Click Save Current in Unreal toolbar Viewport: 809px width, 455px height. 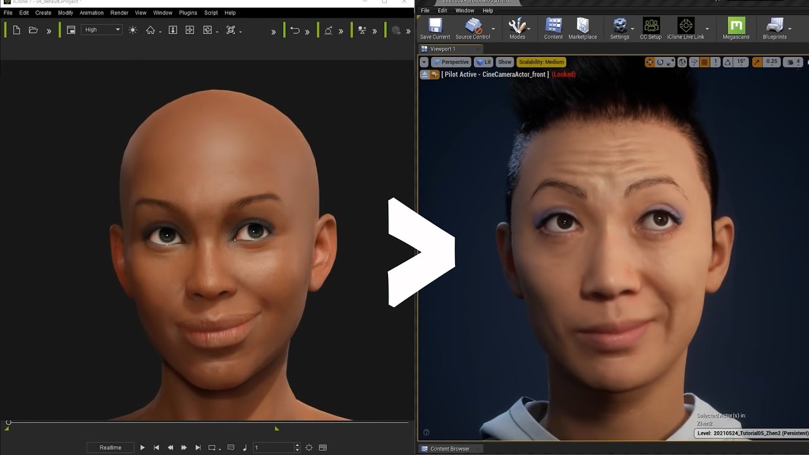click(435, 29)
